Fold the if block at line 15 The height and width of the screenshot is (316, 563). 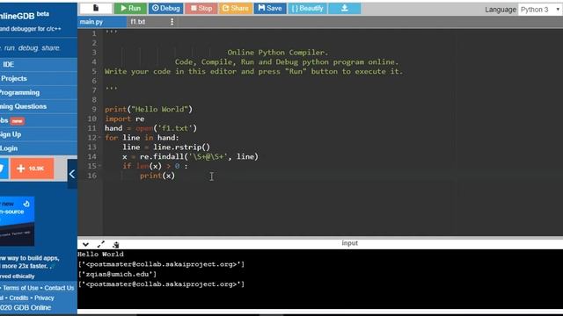point(99,166)
